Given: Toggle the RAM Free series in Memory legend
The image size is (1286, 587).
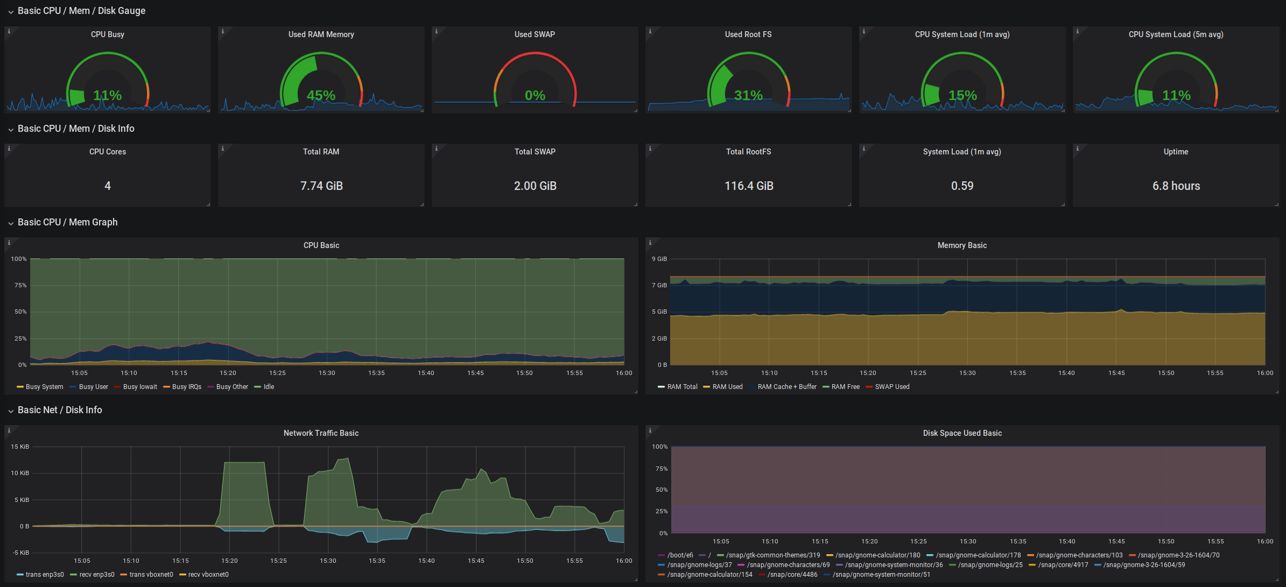Looking at the screenshot, I should tap(845, 387).
